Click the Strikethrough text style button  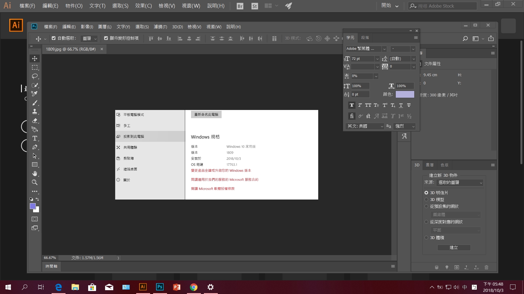409,105
